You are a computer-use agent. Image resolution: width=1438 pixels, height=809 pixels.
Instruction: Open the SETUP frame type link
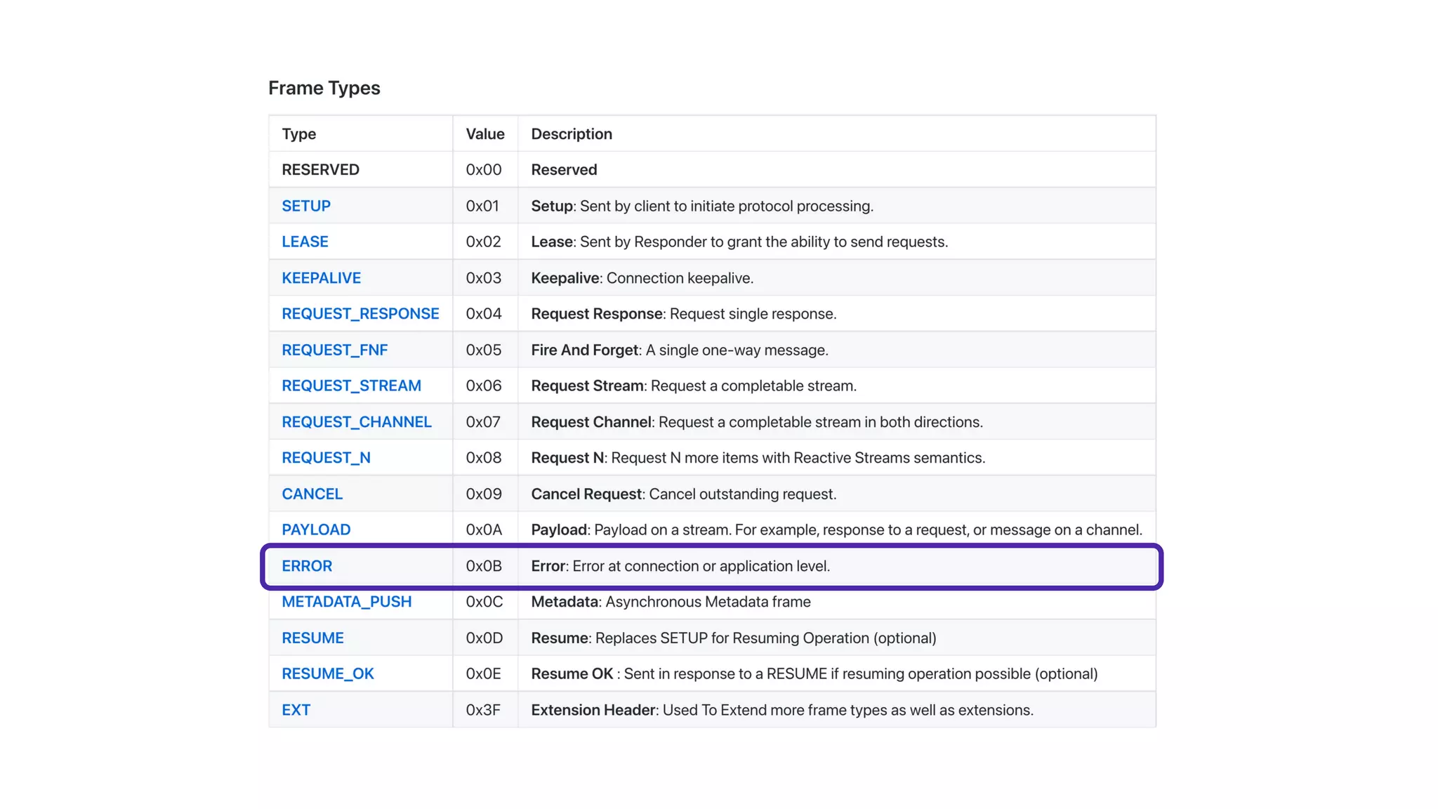(306, 206)
